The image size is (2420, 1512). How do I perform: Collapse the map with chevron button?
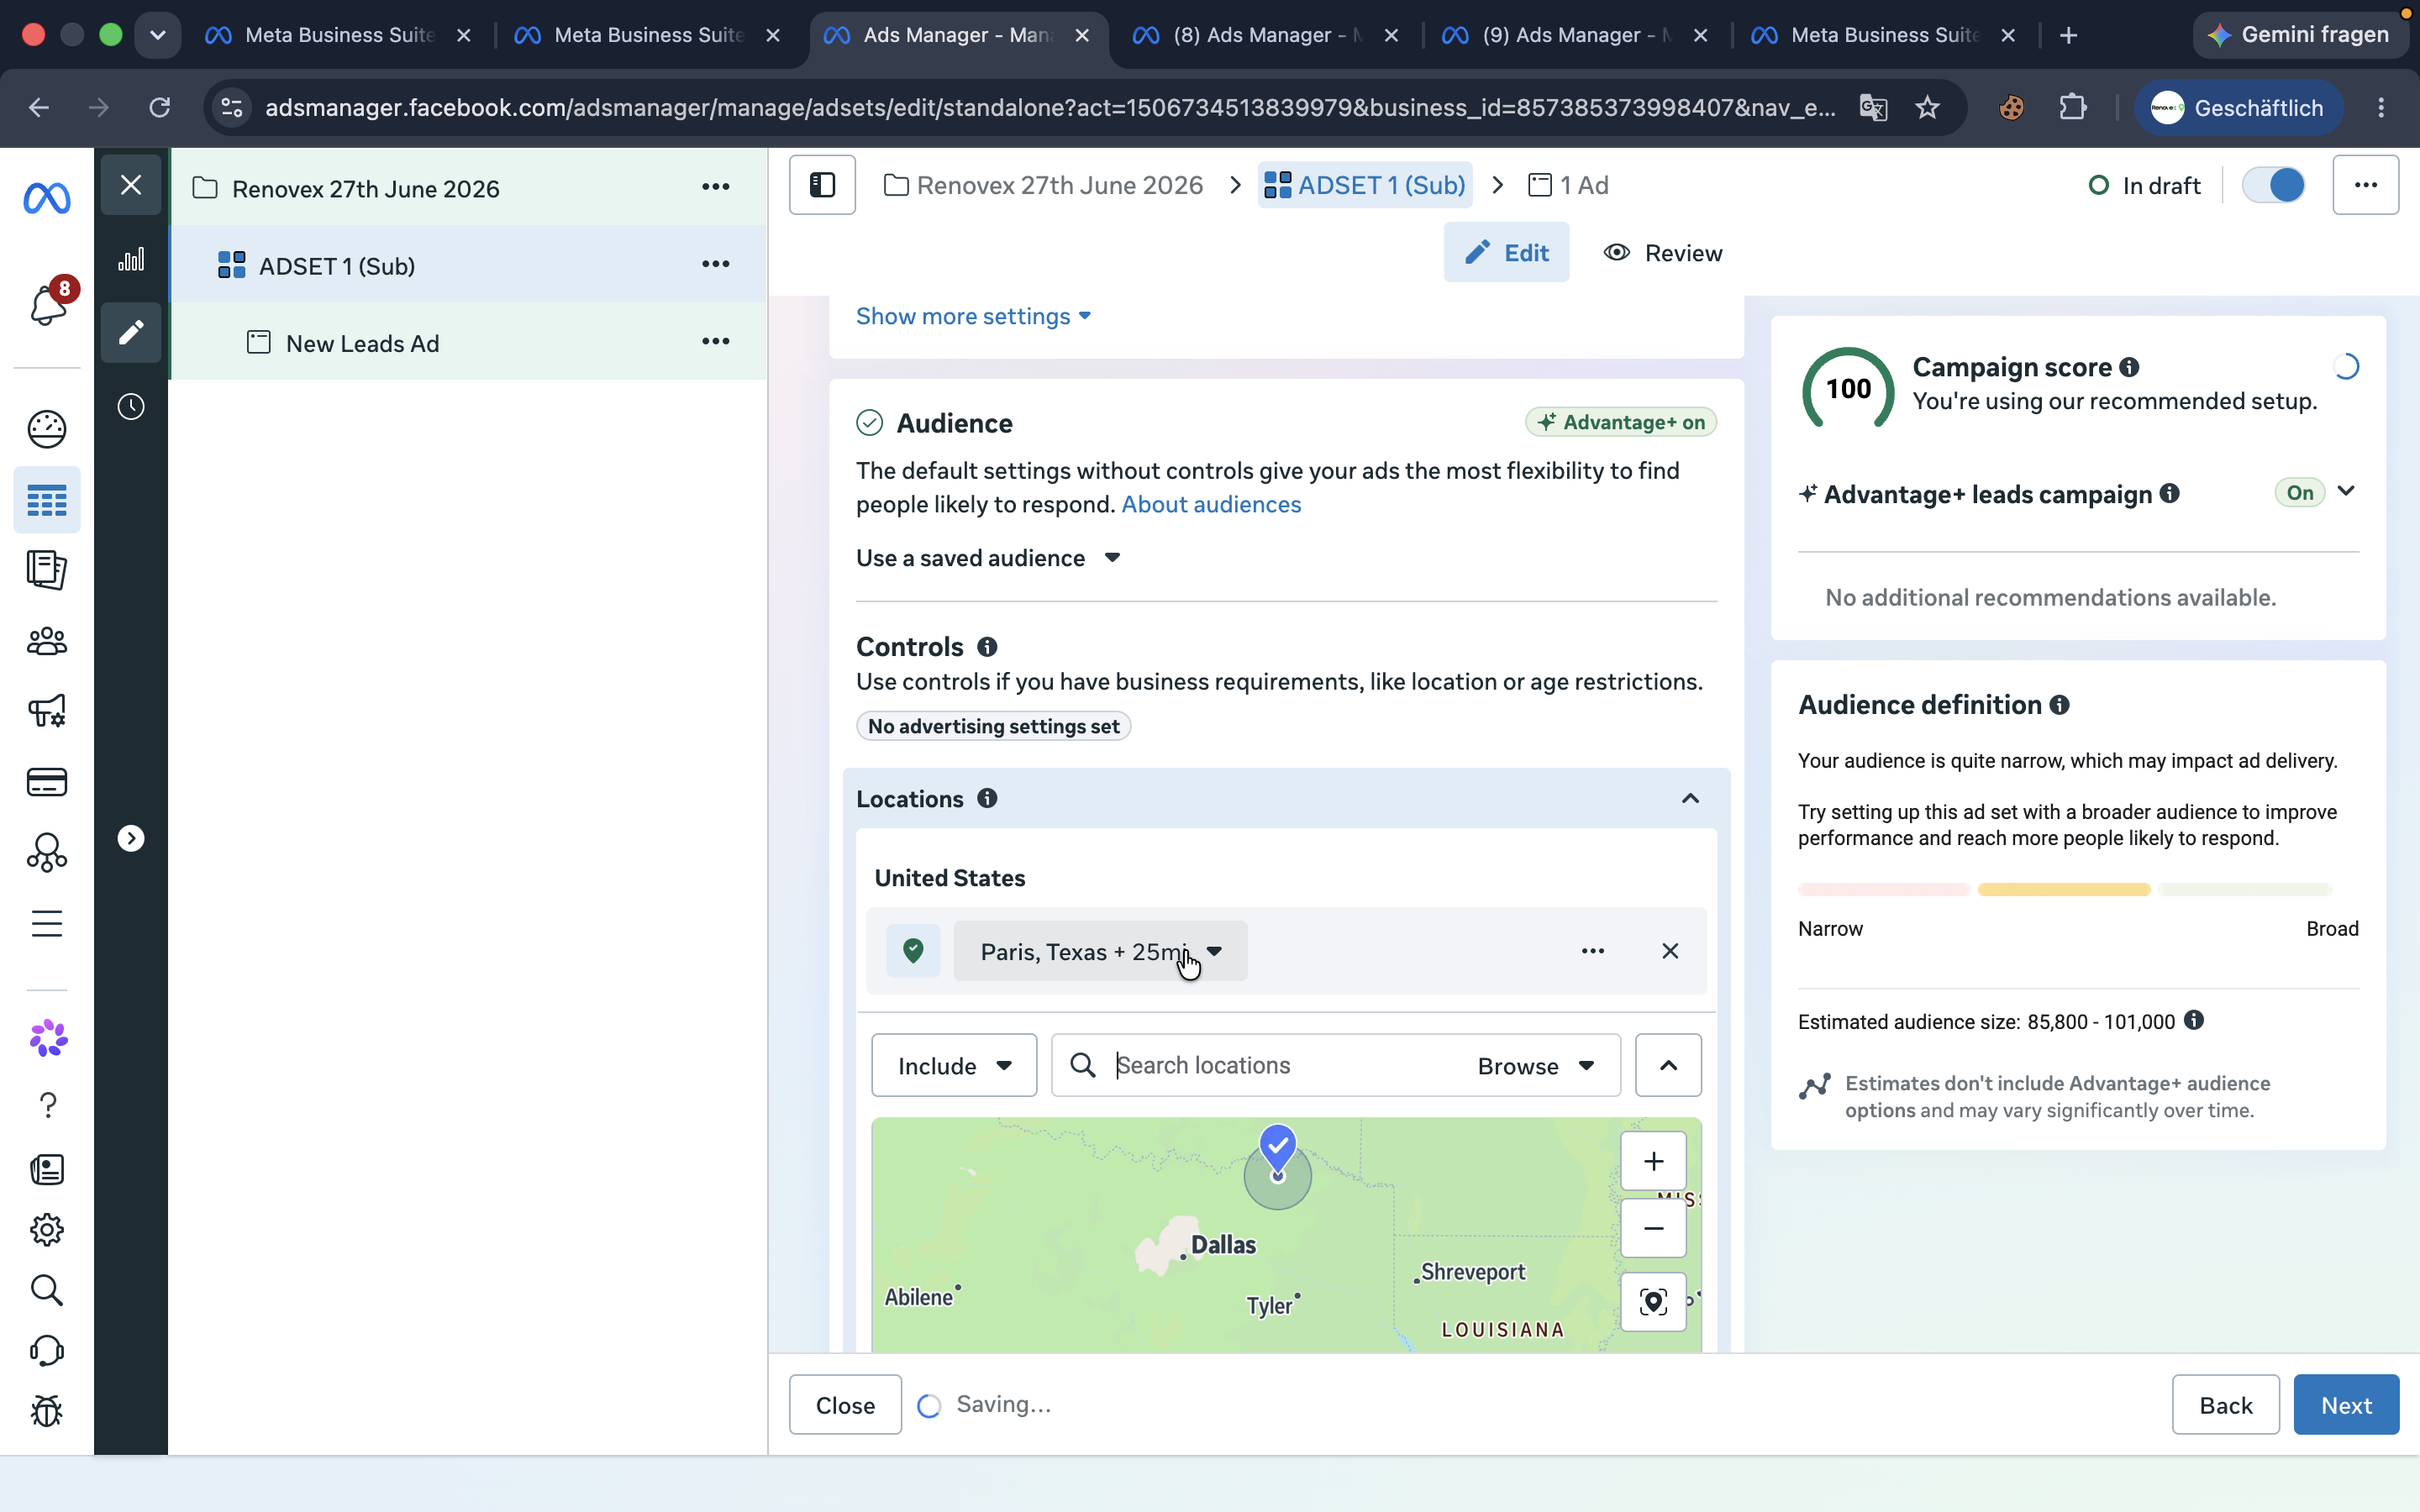[x=1668, y=1065]
